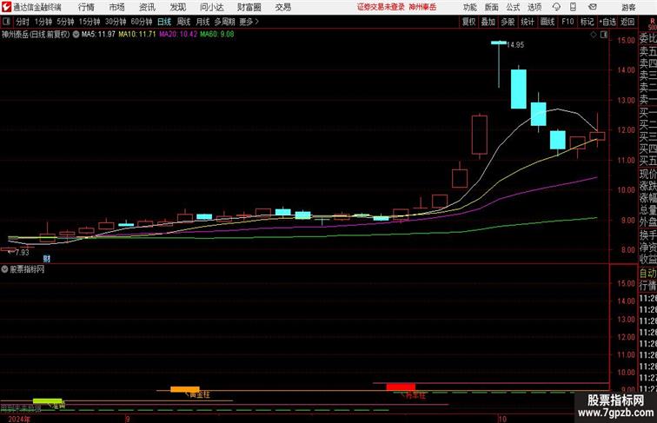Click the month 10 marker on time axis
The width and height of the screenshot is (657, 423).
coord(502,419)
